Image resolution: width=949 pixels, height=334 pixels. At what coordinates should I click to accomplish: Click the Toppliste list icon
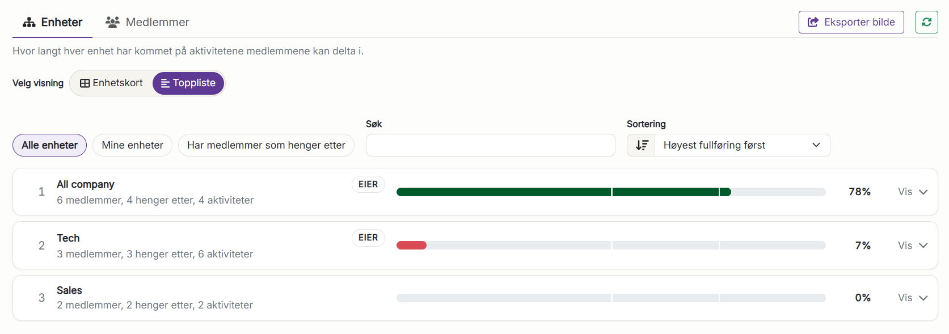(165, 83)
